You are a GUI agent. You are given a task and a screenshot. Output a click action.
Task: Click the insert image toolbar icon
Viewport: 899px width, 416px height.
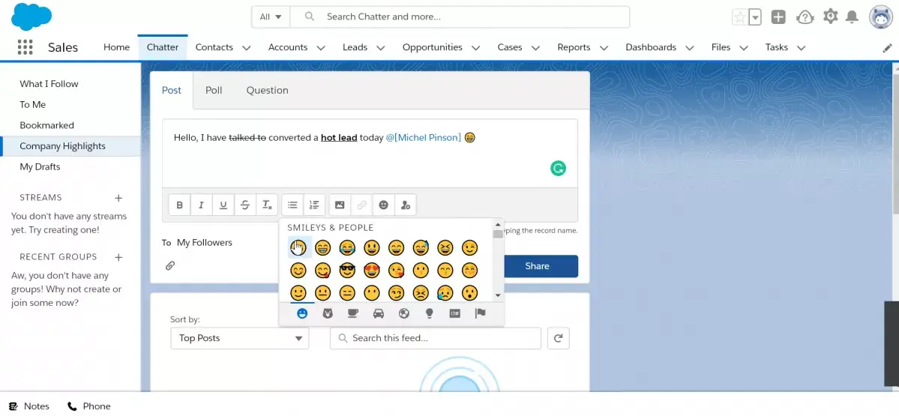tap(340, 205)
